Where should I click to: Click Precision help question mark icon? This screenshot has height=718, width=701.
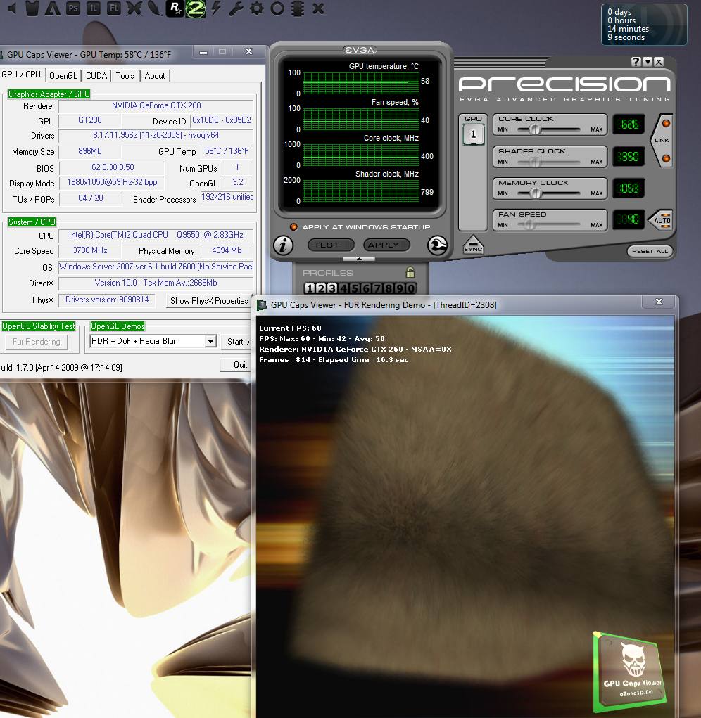pyautogui.click(x=636, y=62)
